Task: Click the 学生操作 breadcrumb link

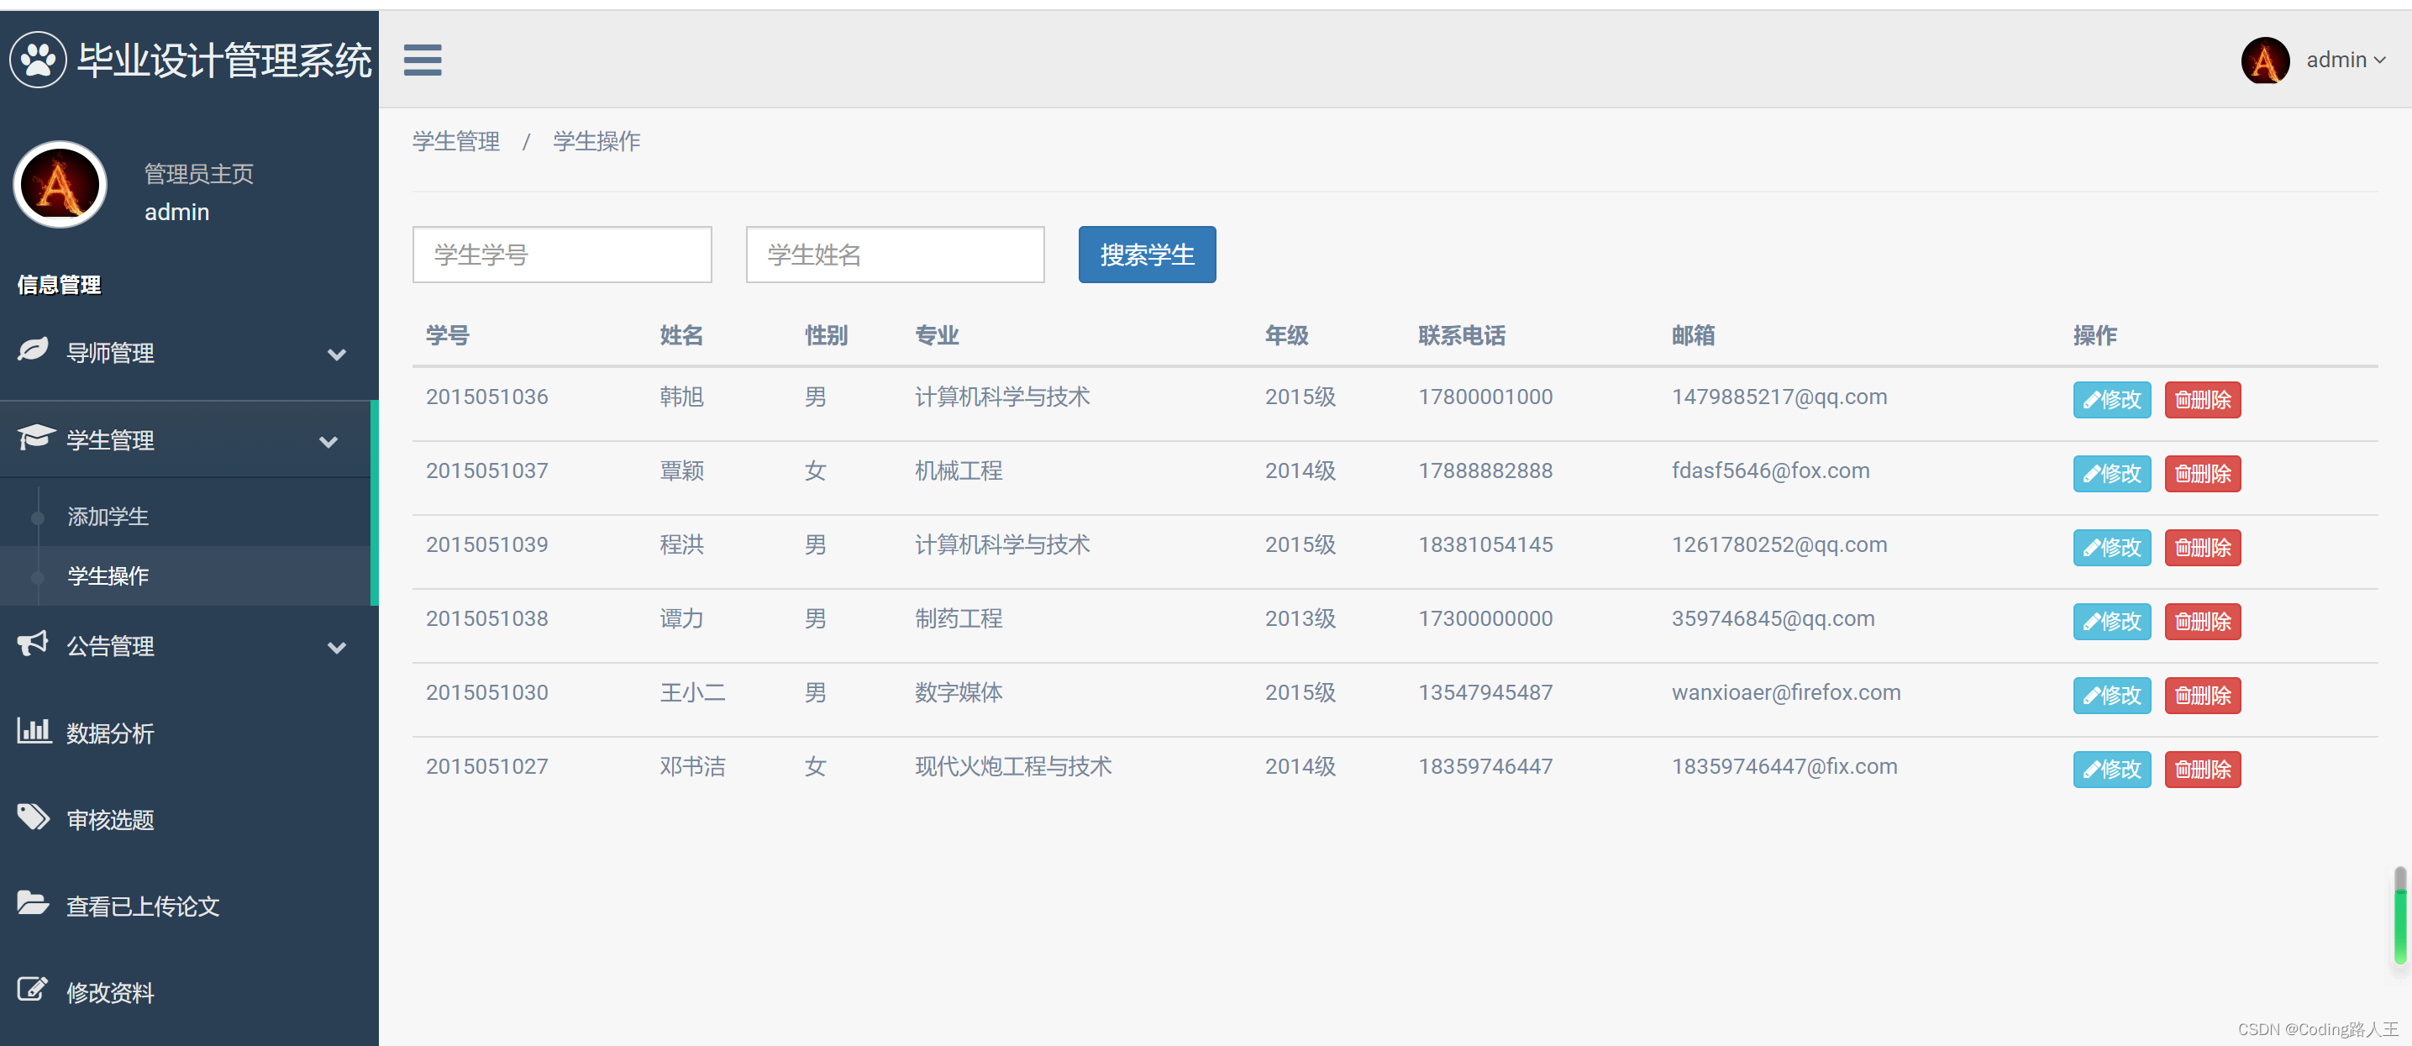Action: [596, 141]
